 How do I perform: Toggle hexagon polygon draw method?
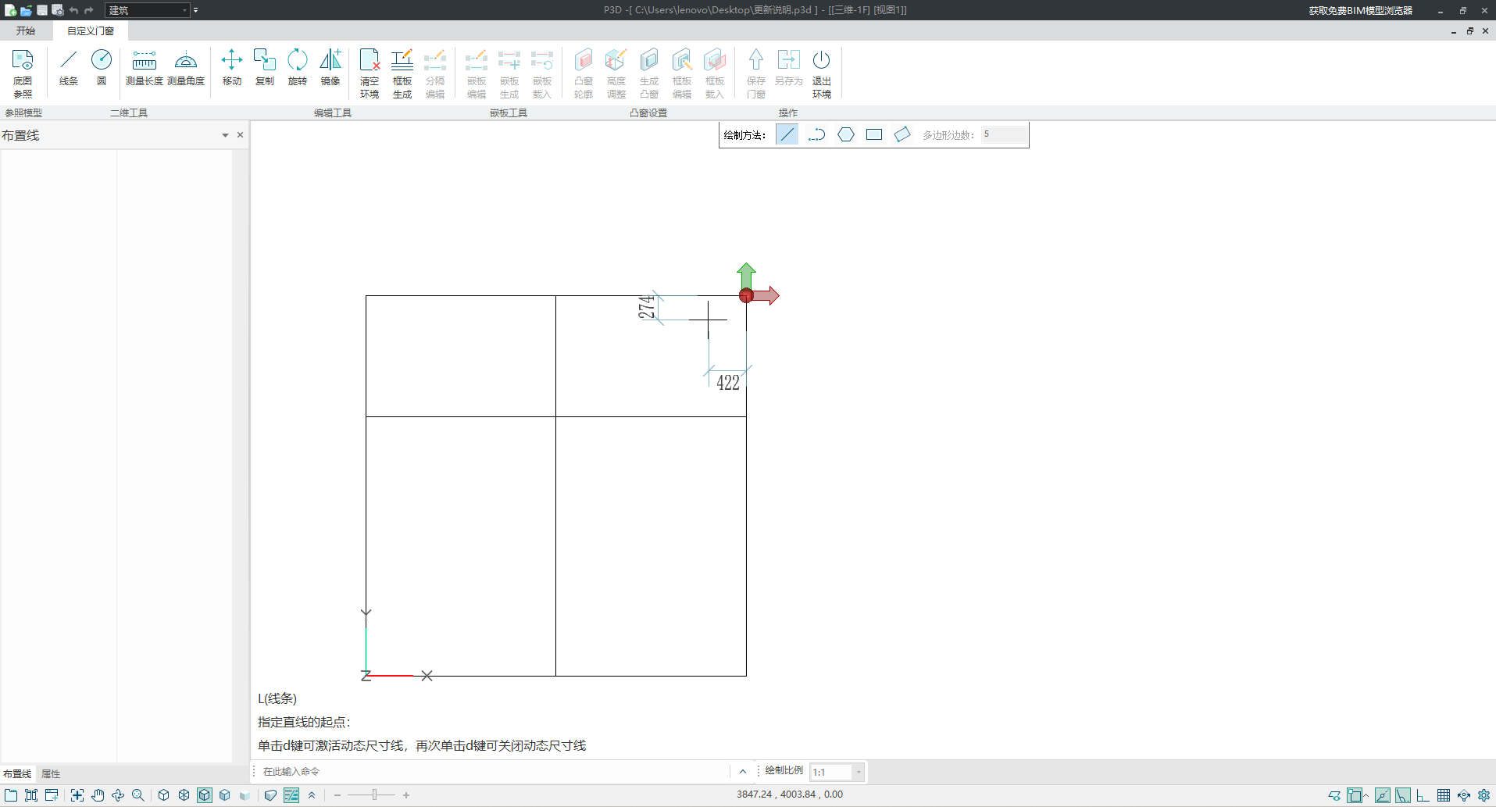click(x=845, y=134)
